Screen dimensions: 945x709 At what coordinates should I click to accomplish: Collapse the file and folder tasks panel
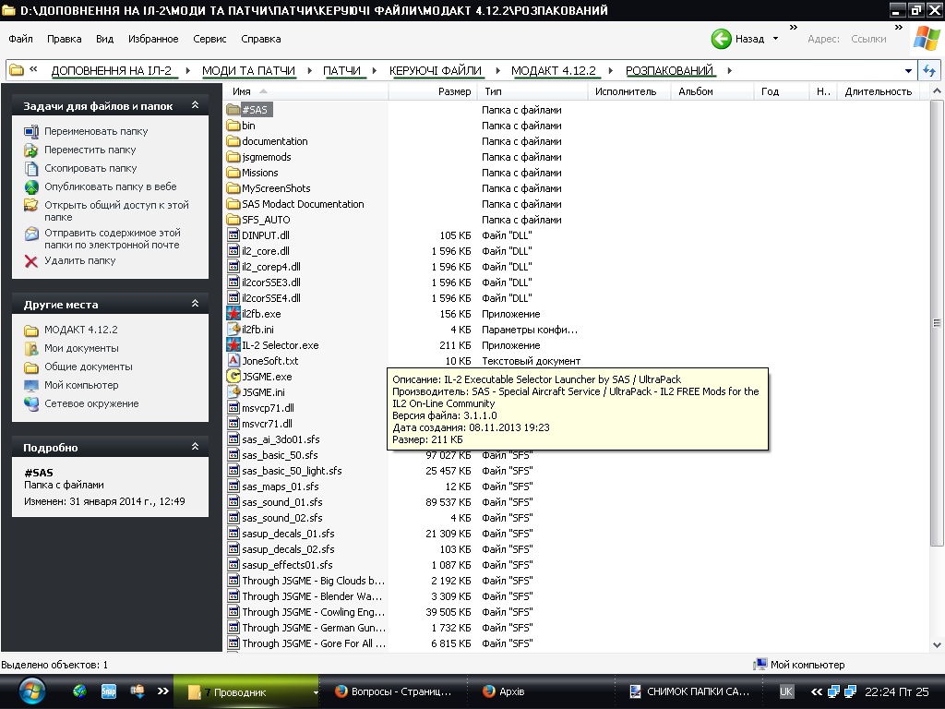click(196, 105)
